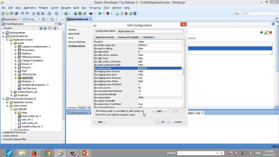279x157 pixels.
Task: Click the Make project toolbar icon
Action: (75, 14)
